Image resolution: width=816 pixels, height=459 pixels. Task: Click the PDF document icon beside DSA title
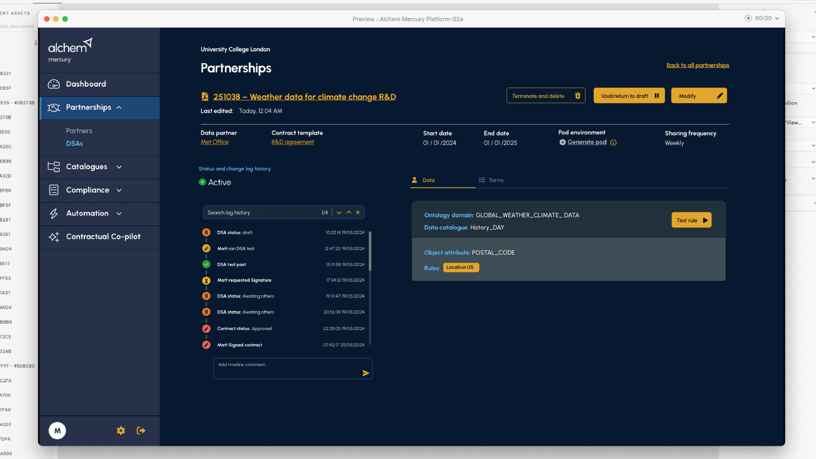pyautogui.click(x=205, y=96)
